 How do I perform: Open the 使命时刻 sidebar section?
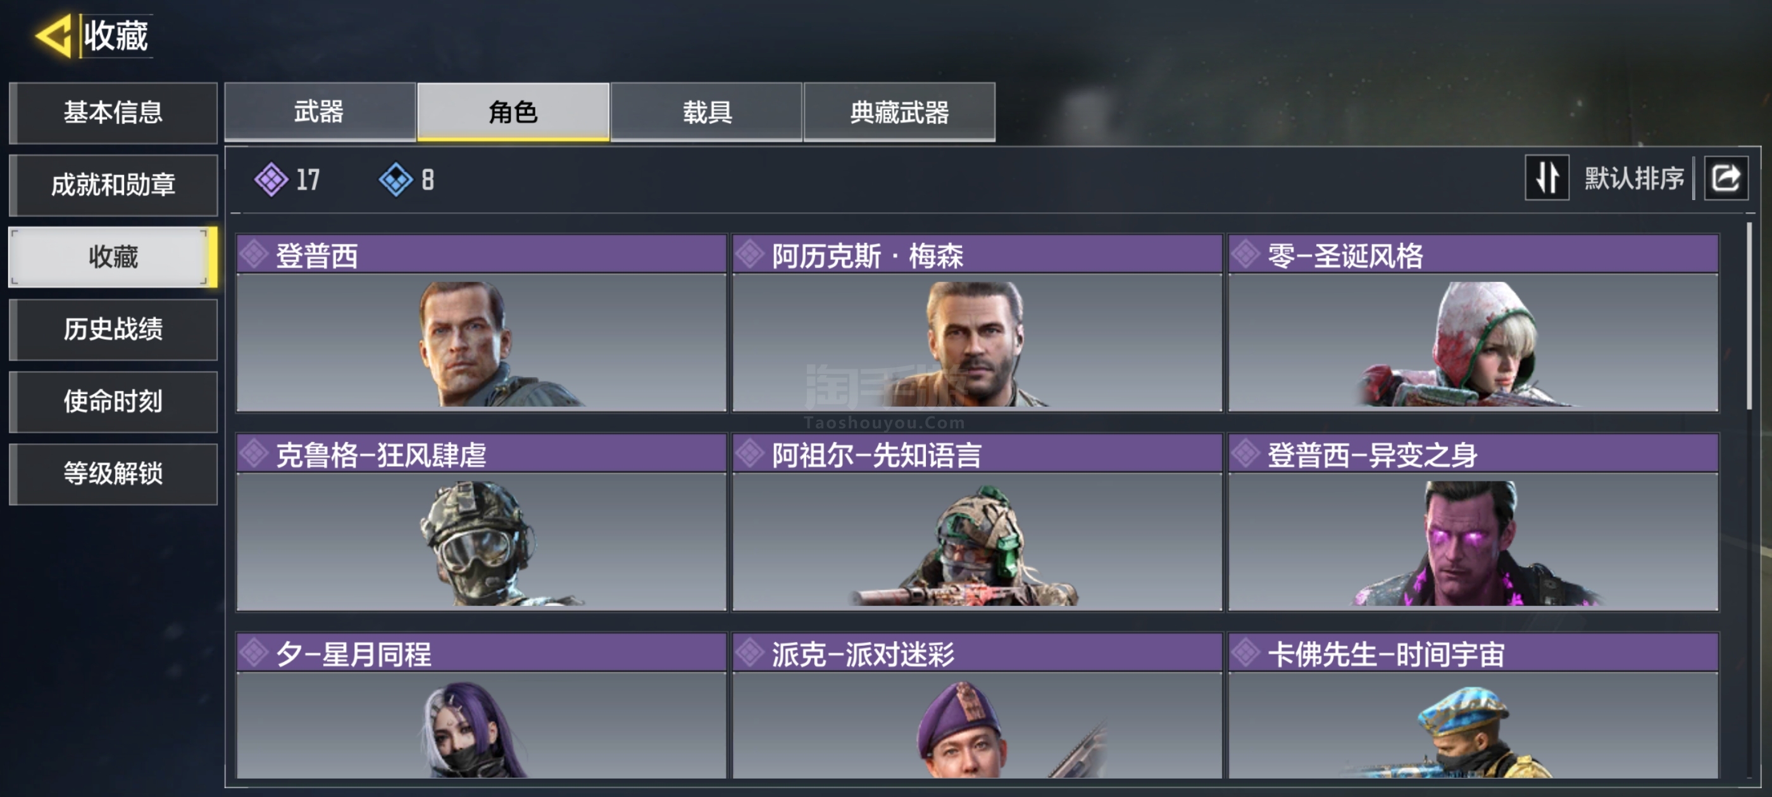[113, 401]
